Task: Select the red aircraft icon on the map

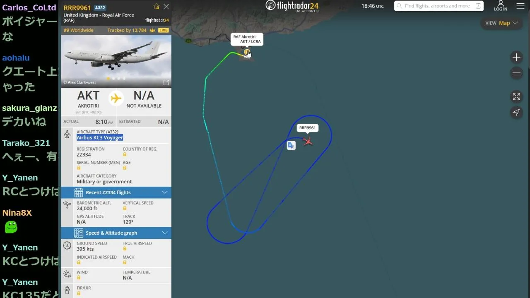Action: pos(307,141)
